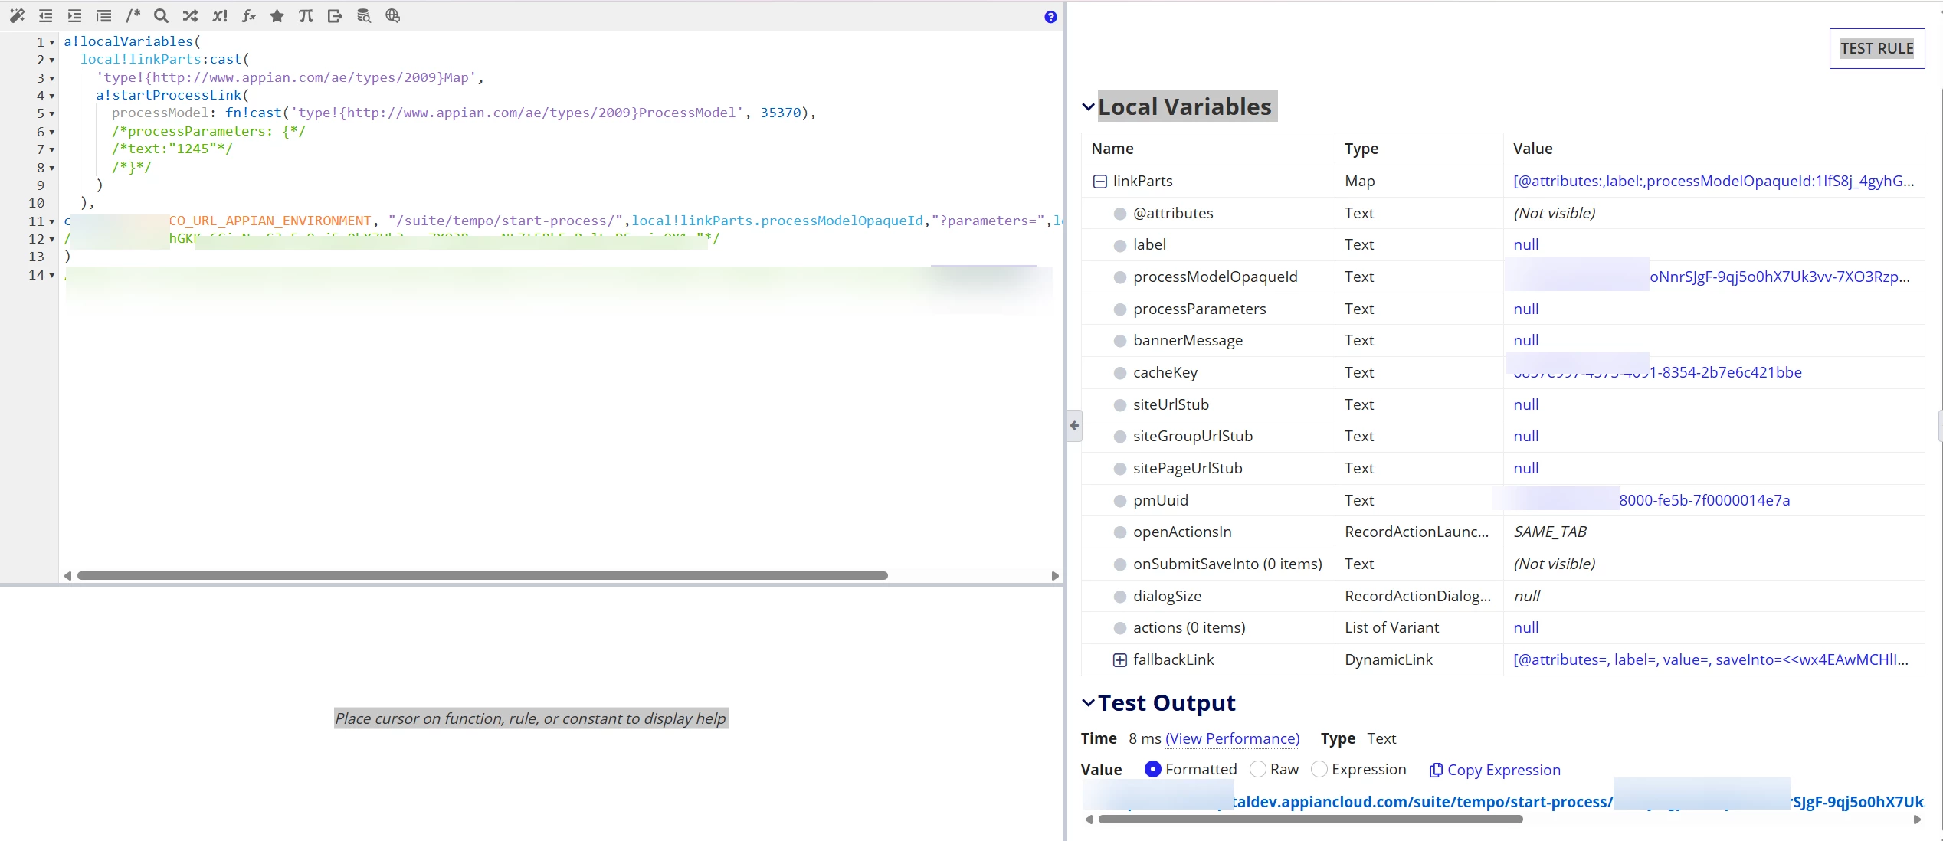Open the View Performance link
The height and width of the screenshot is (841, 1943).
pyautogui.click(x=1232, y=738)
